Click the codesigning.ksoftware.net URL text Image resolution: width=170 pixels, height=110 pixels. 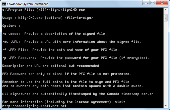pyautogui.click(x=34, y=106)
